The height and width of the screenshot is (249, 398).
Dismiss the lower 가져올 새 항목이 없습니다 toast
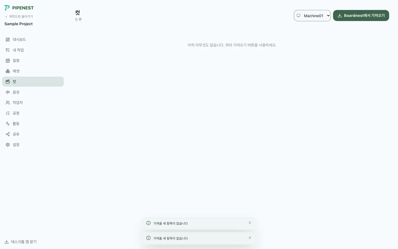[x=250, y=238]
